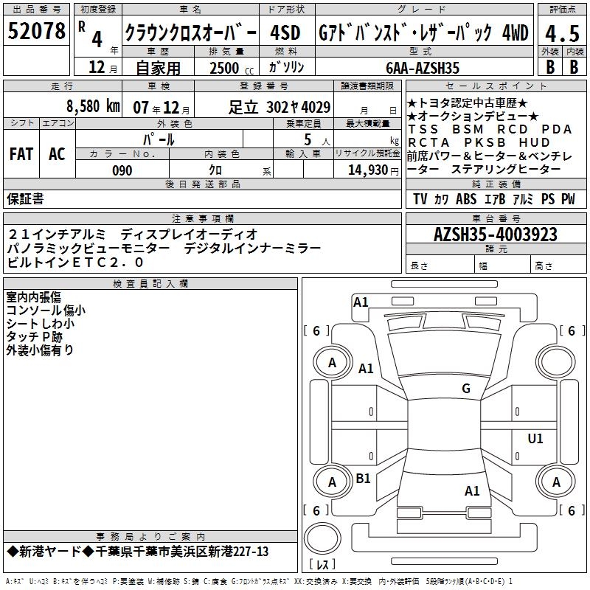
Task: Click the A1 mark on the trunk lid
Action: click(x=472, y=490)
